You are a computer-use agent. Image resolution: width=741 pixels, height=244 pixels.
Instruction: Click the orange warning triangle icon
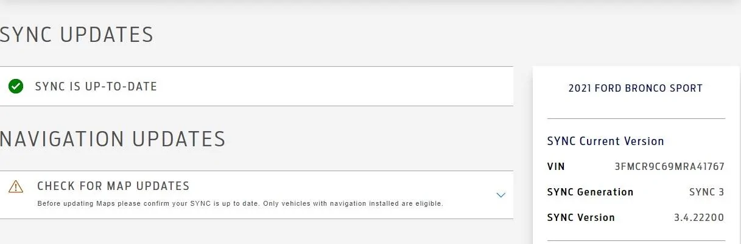coord(16,186)
